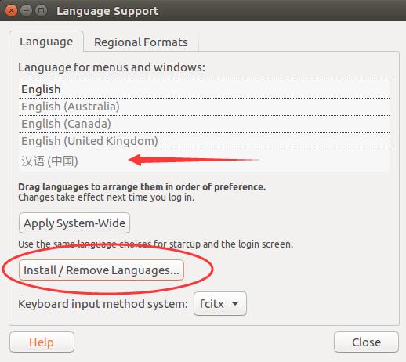Click the bold "Drag languages to arrange" hint
Image resolution: width=406 pixels, height=362 pixels.
tap(142, 187)
